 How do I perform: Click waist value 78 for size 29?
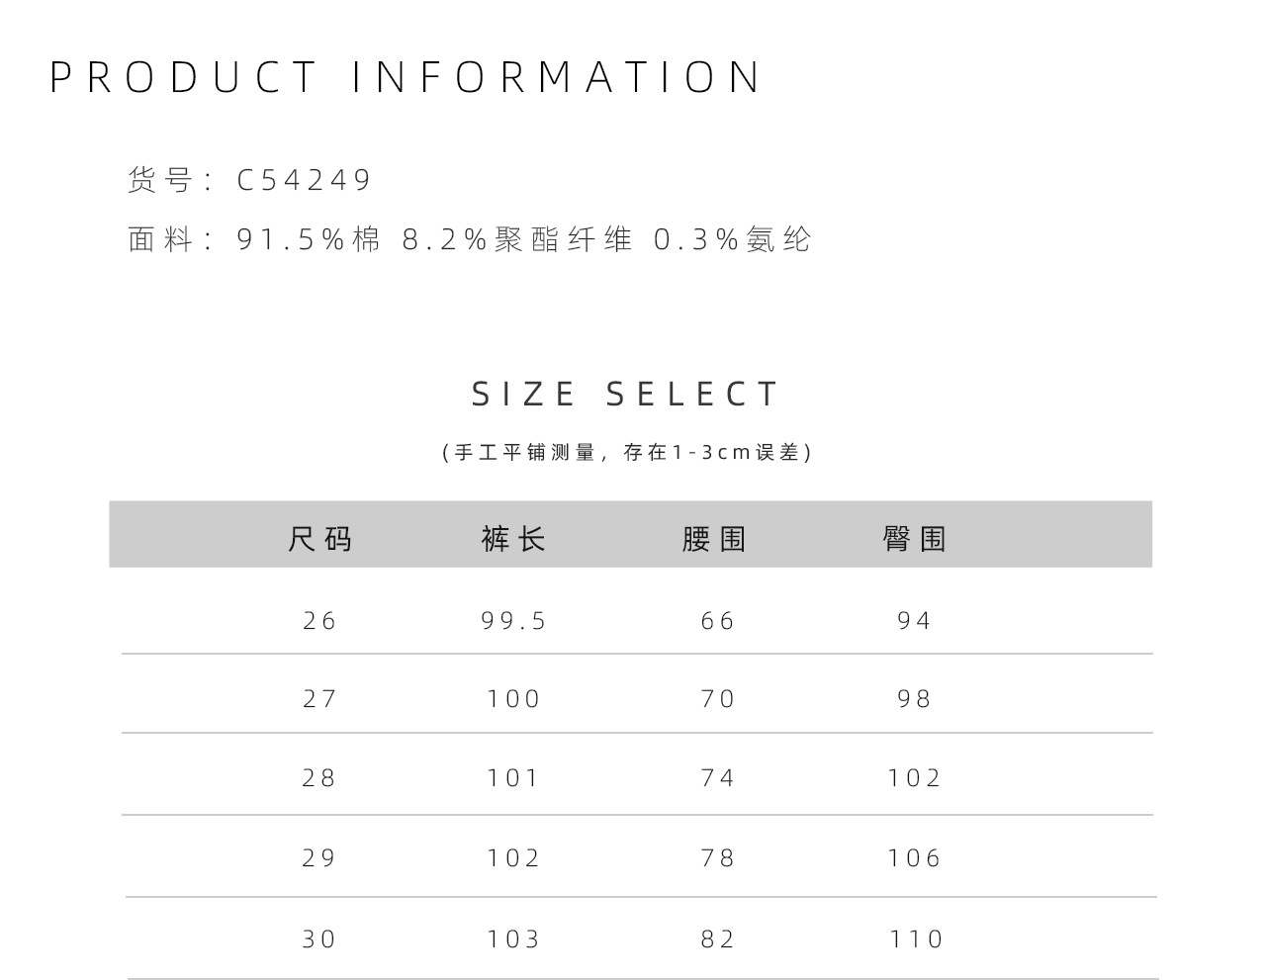[x=718, y=858]
